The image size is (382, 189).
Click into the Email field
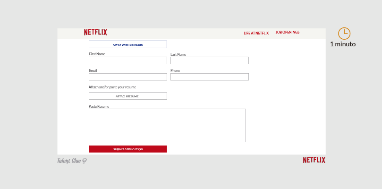128,77
